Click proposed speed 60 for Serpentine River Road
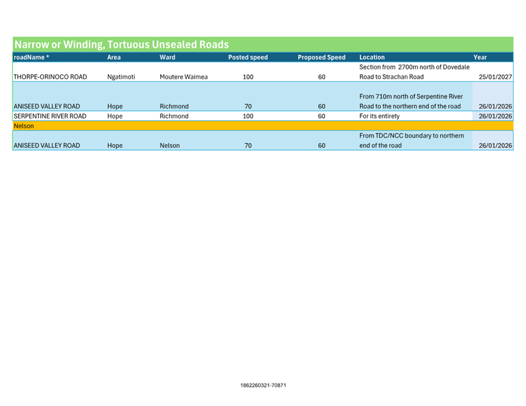 click(x=321, y=116)
